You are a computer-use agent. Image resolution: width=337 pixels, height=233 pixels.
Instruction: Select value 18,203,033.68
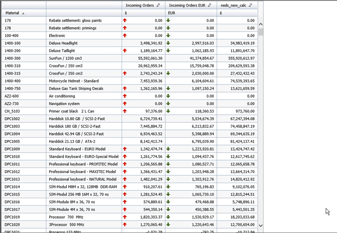click(242, 217)
